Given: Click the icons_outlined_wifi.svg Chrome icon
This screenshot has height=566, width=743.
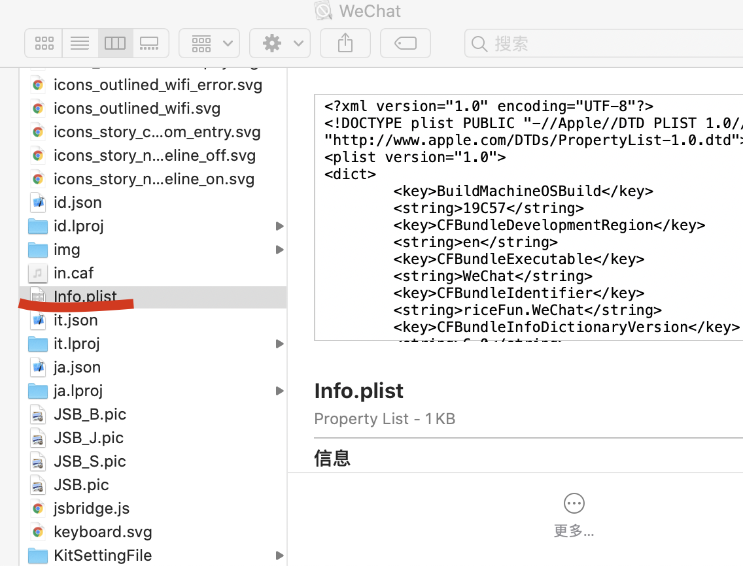Looking at the screenshot, I should [x=38, y=108].
